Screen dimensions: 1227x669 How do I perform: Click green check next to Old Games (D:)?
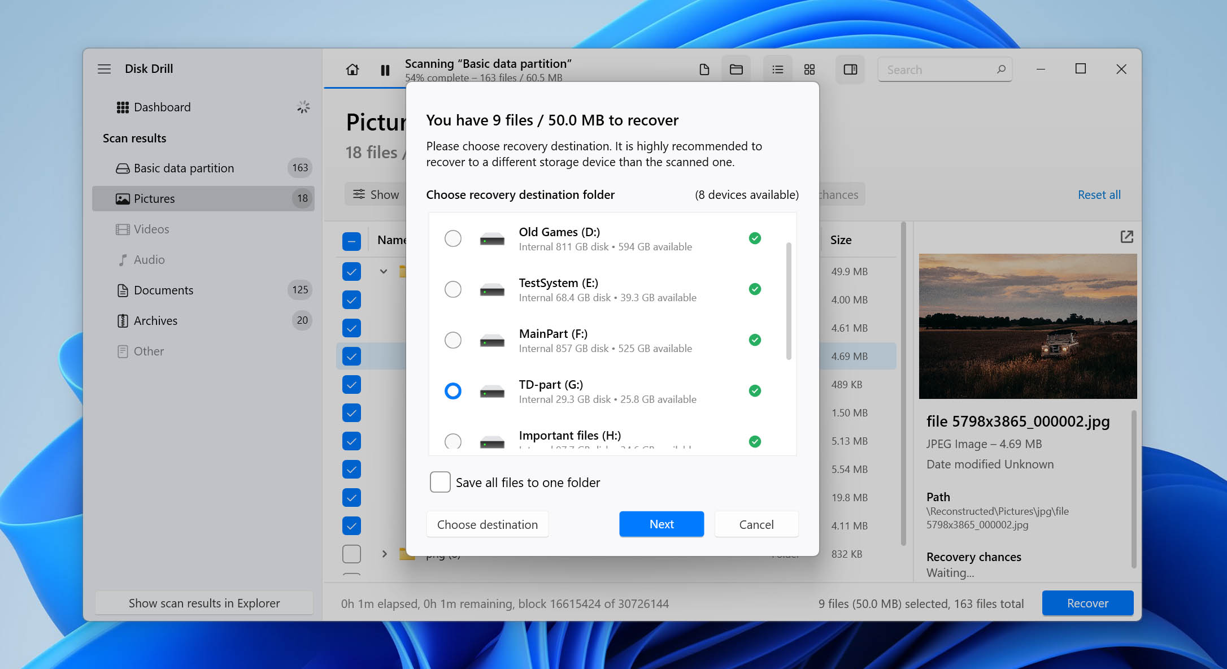pyautogui.click(x=755, y=238)
